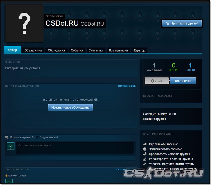Click the Оставить комментарий text field

[75, 148]
